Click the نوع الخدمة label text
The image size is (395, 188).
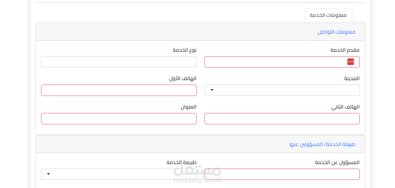coord(184,50)
